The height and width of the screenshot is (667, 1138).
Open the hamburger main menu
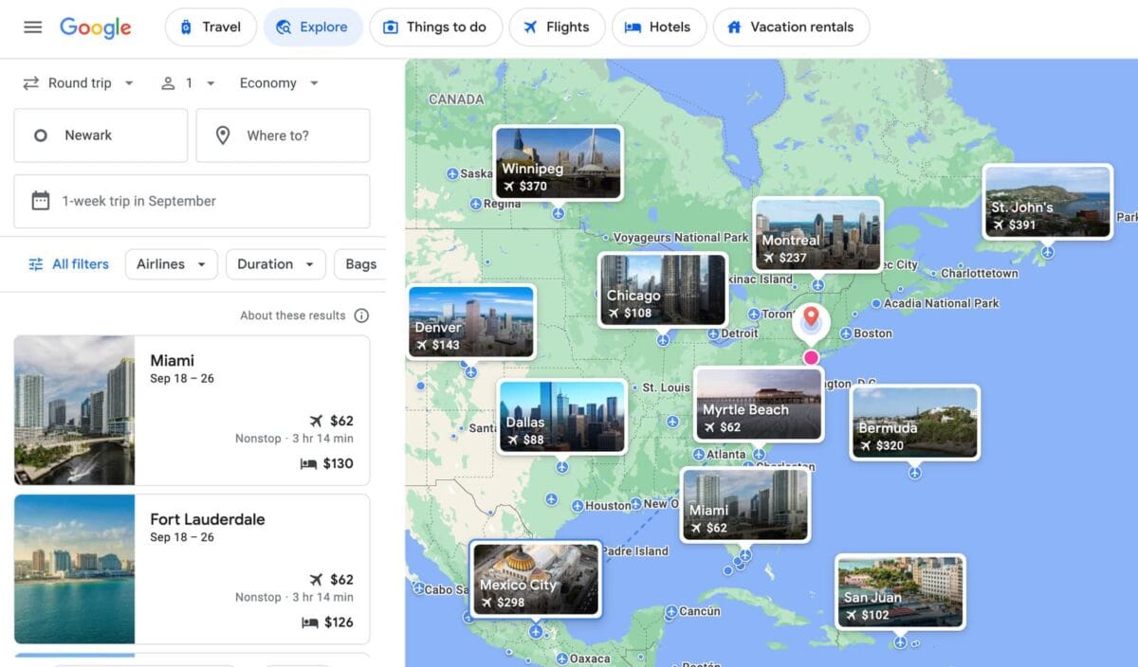(x=33, y=27)
